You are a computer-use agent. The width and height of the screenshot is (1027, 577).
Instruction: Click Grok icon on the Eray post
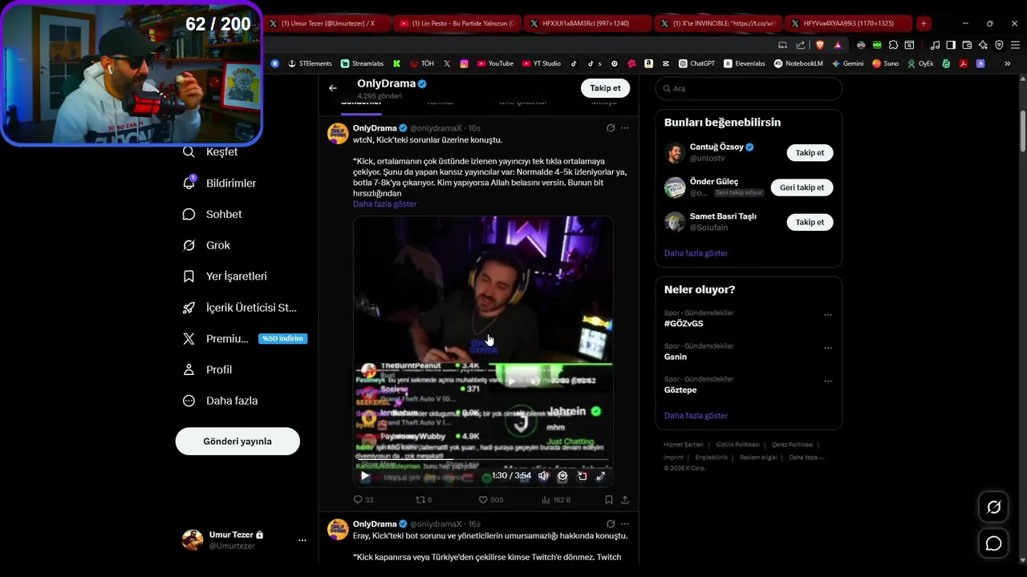(611, 524)
